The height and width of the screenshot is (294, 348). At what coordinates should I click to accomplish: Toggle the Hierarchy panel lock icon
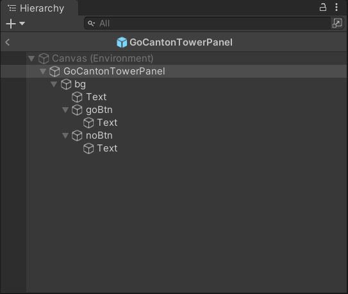tap(323, 7)
